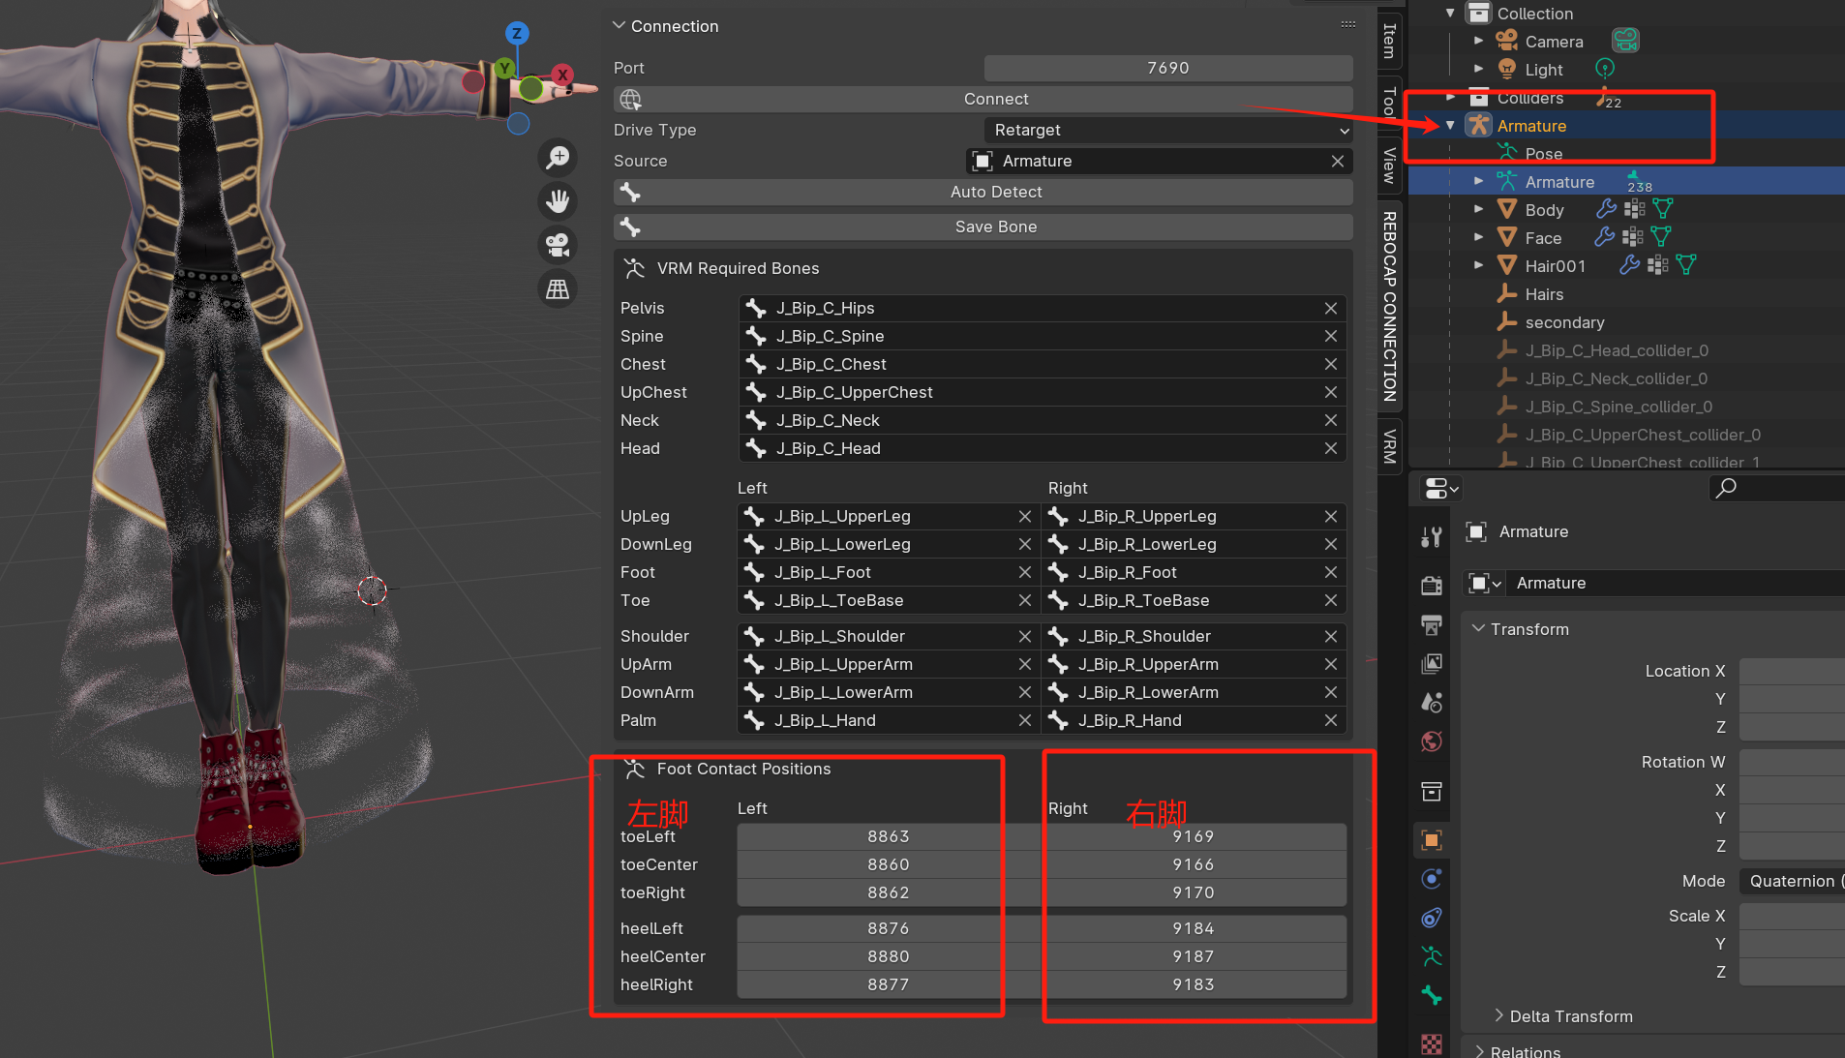Switch to the View sidebar tab
1845x1058 pixels.
point(1389,166)
